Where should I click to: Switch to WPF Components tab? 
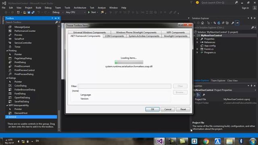tap(176, 32)
